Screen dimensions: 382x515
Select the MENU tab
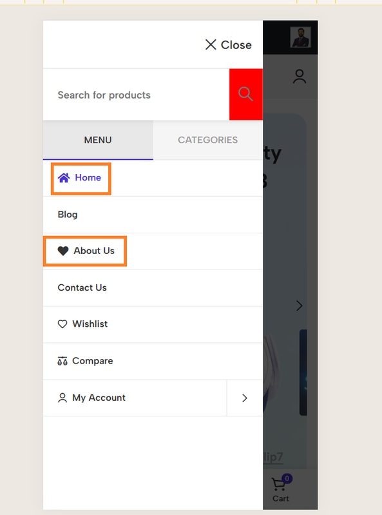click(98, 140)
